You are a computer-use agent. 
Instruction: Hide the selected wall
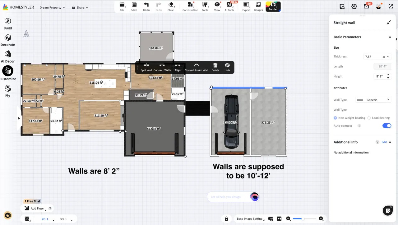[x=227, y=67]
